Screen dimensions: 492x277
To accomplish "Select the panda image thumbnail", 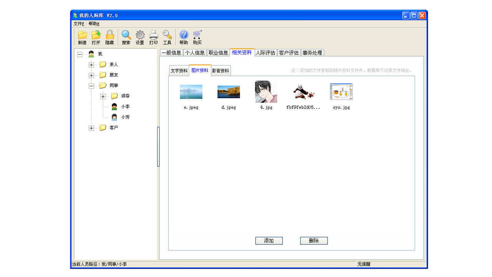I will click(303, 92).
